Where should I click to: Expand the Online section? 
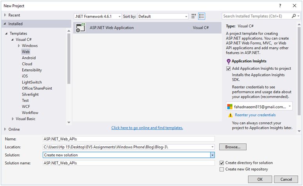click(x=5, y=129)
